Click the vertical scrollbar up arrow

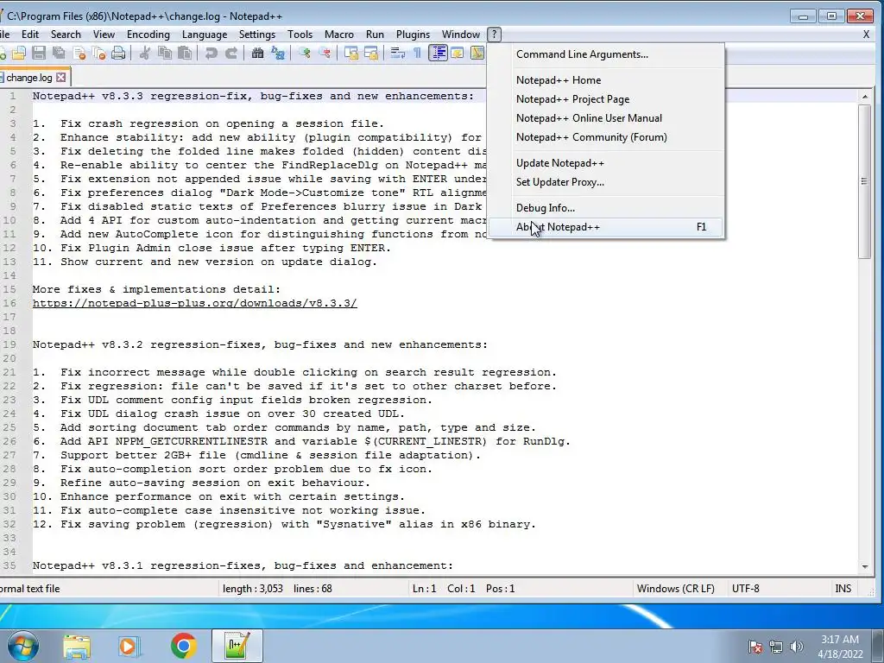point(865,97)
